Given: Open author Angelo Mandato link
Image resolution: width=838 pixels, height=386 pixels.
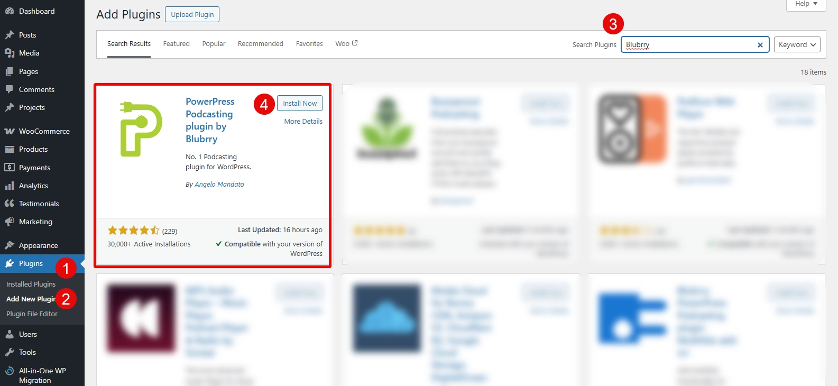Looking at the screenshot, I should point(219,184).
